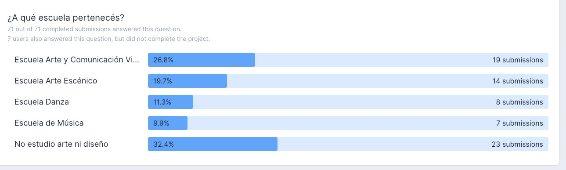Open the 19 submissions count

[518, 60]
